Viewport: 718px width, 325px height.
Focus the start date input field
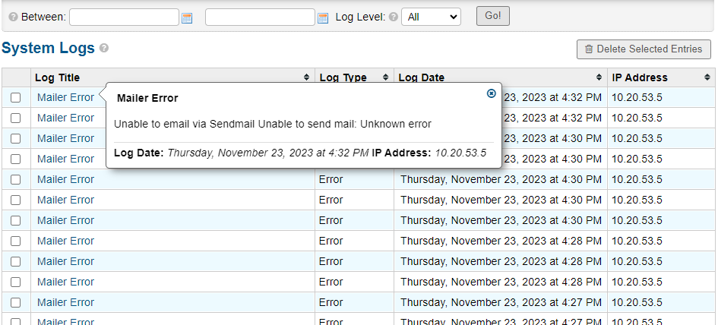tap(124, 17)
